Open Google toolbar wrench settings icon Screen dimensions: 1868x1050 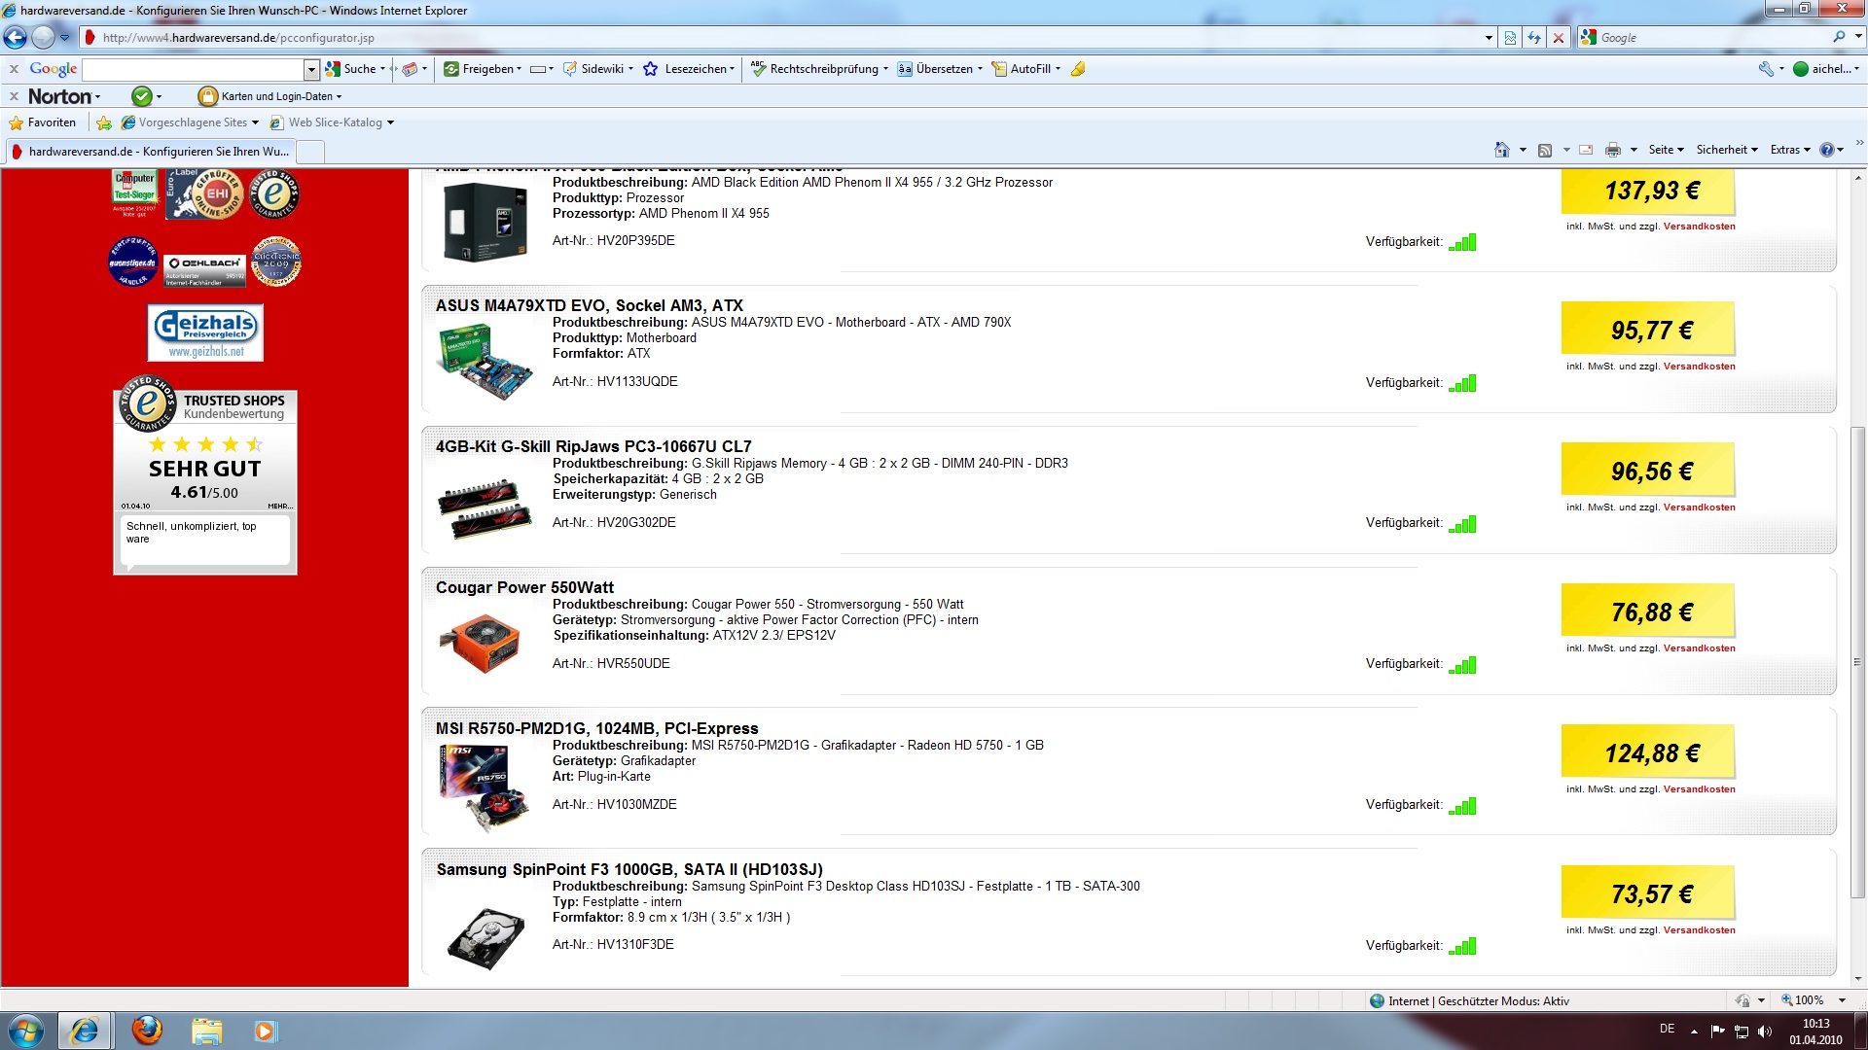[1766, 69]
